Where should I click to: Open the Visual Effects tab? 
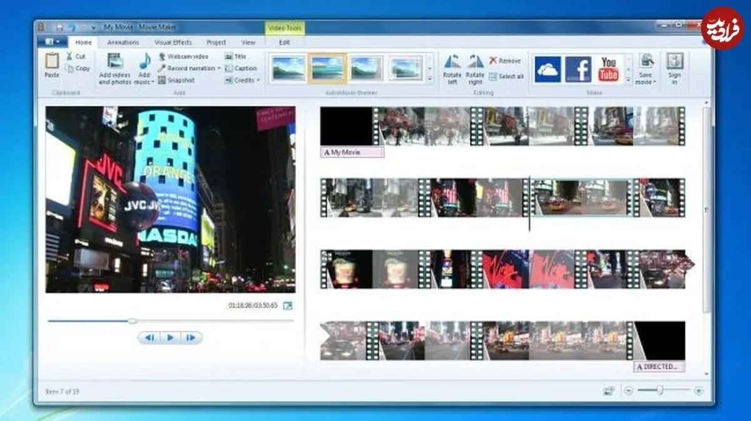tap(173, 43)
